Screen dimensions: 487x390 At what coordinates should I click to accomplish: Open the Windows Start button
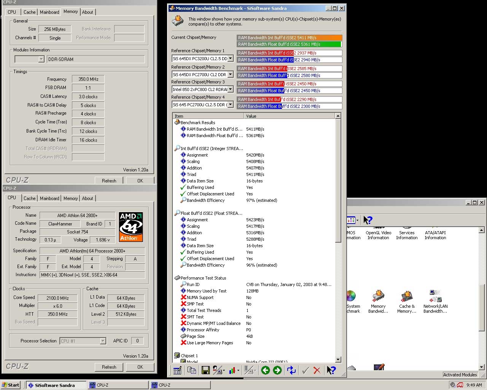pyautogui.click(x=10, y=385)
